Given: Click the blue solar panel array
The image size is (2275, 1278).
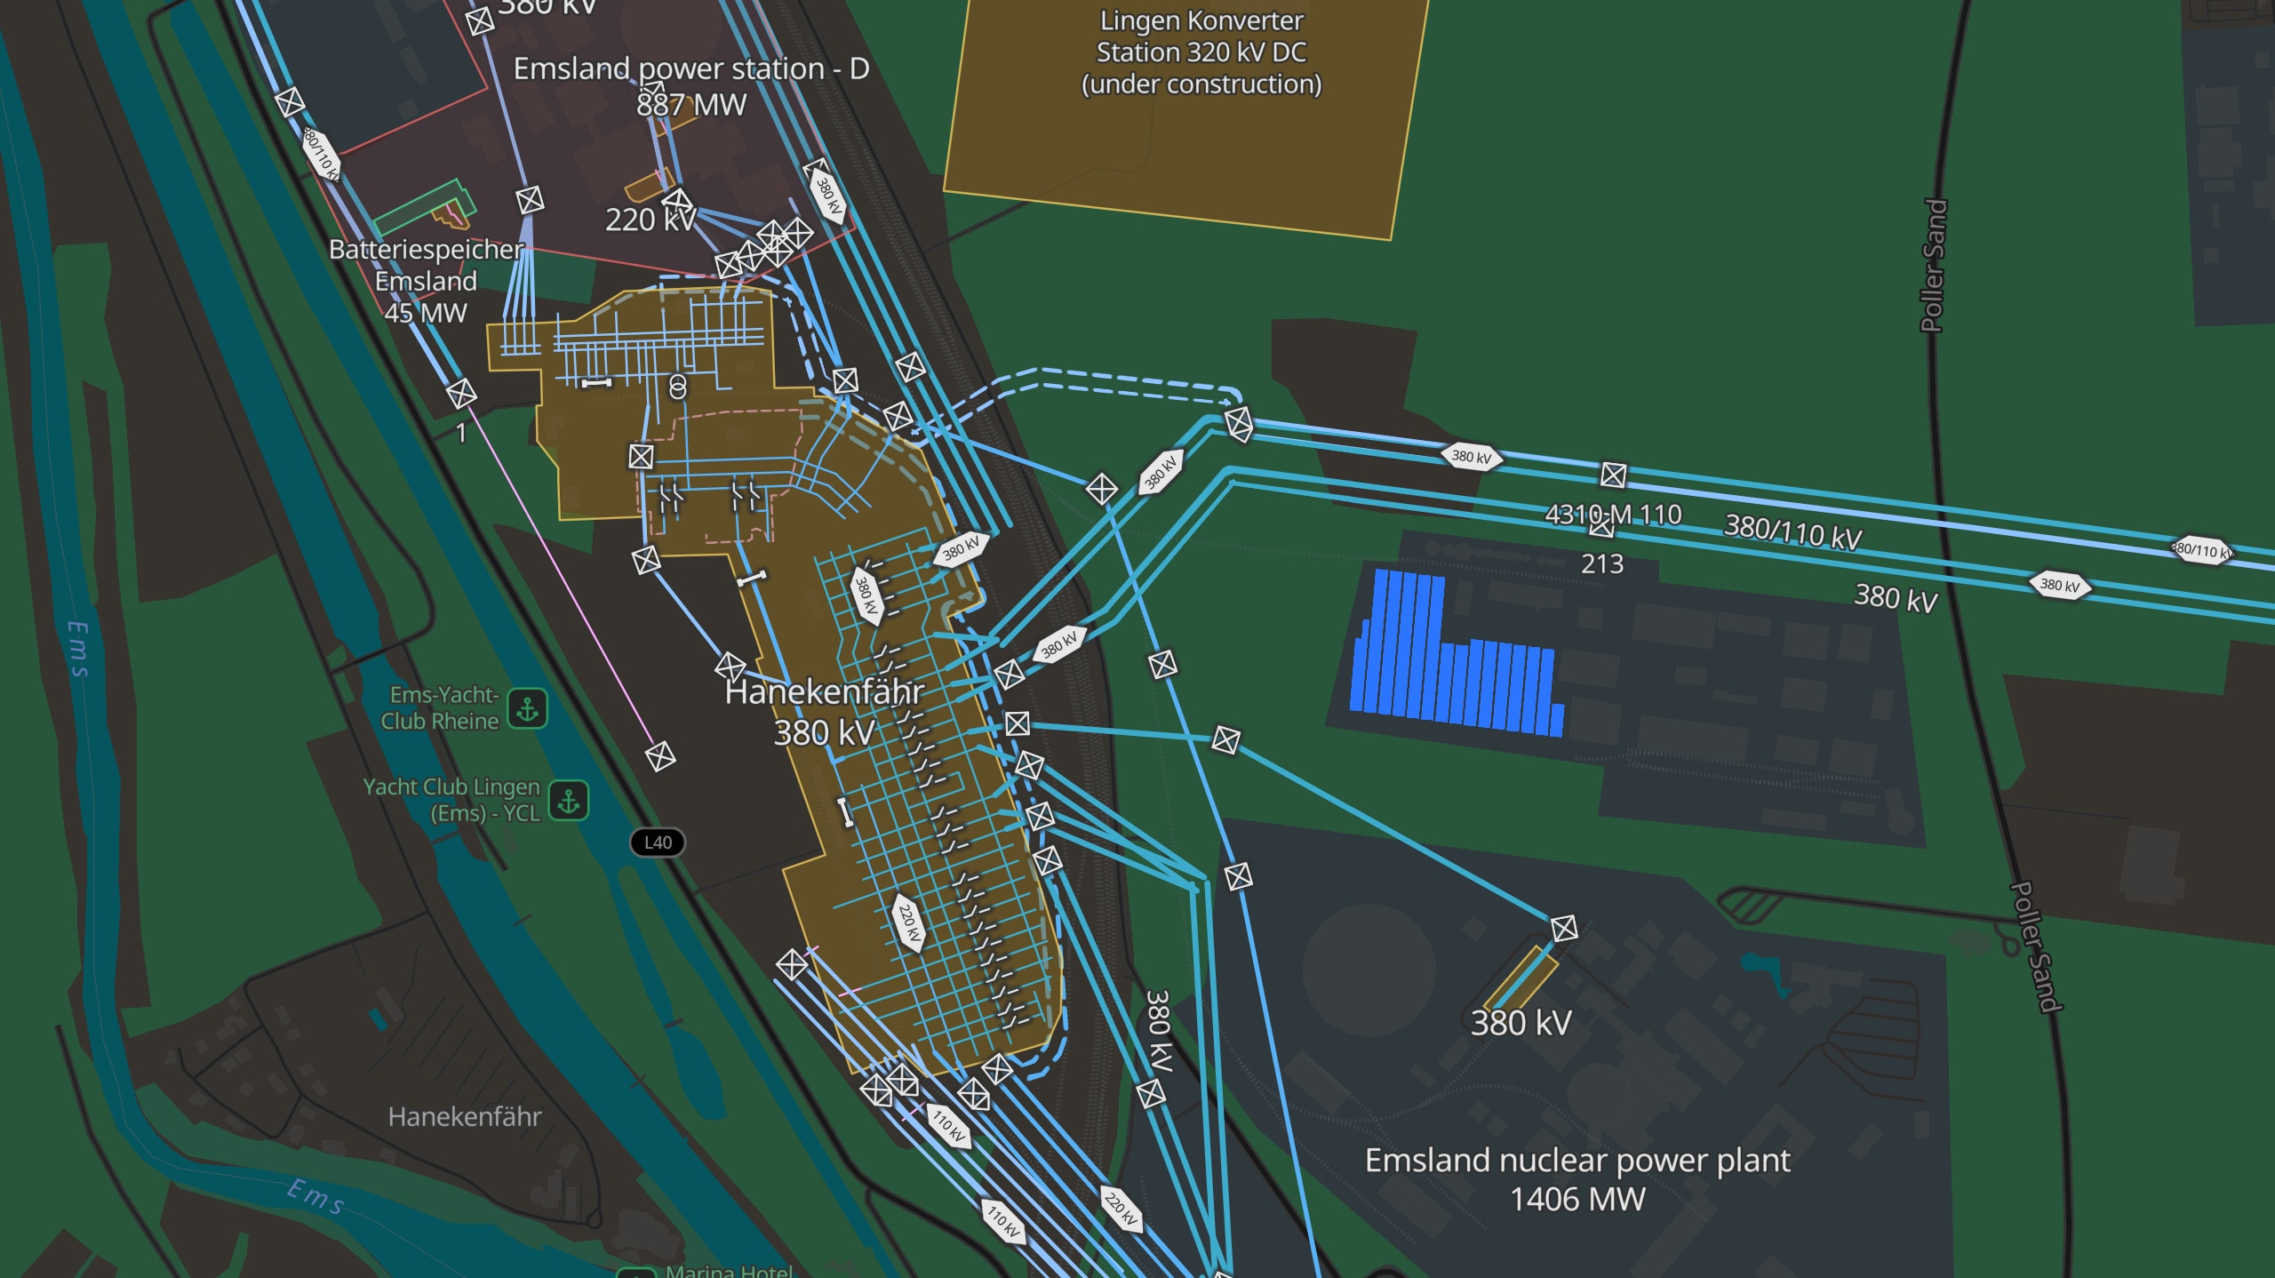Looking at the screenshot, I should [x=1456, y=654].
